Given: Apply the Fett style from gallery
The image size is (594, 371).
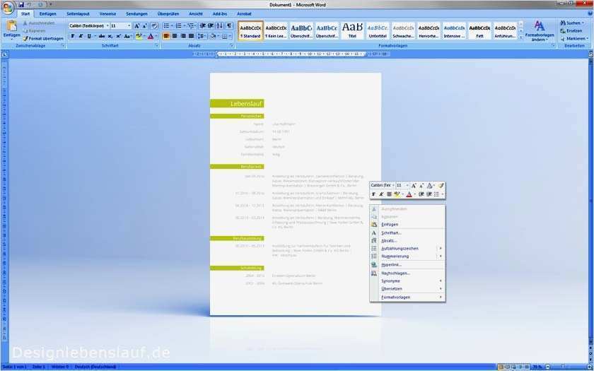Looking at the screenshot, I should click(479, 30).
